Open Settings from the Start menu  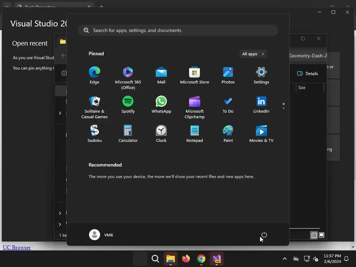(261, 75)
